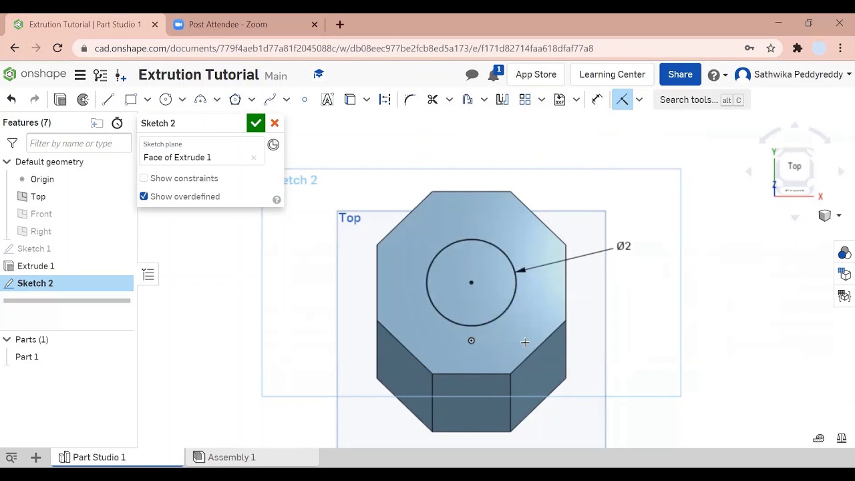Select the Linear pattern tool
The image size is (855, 481).
525,100
